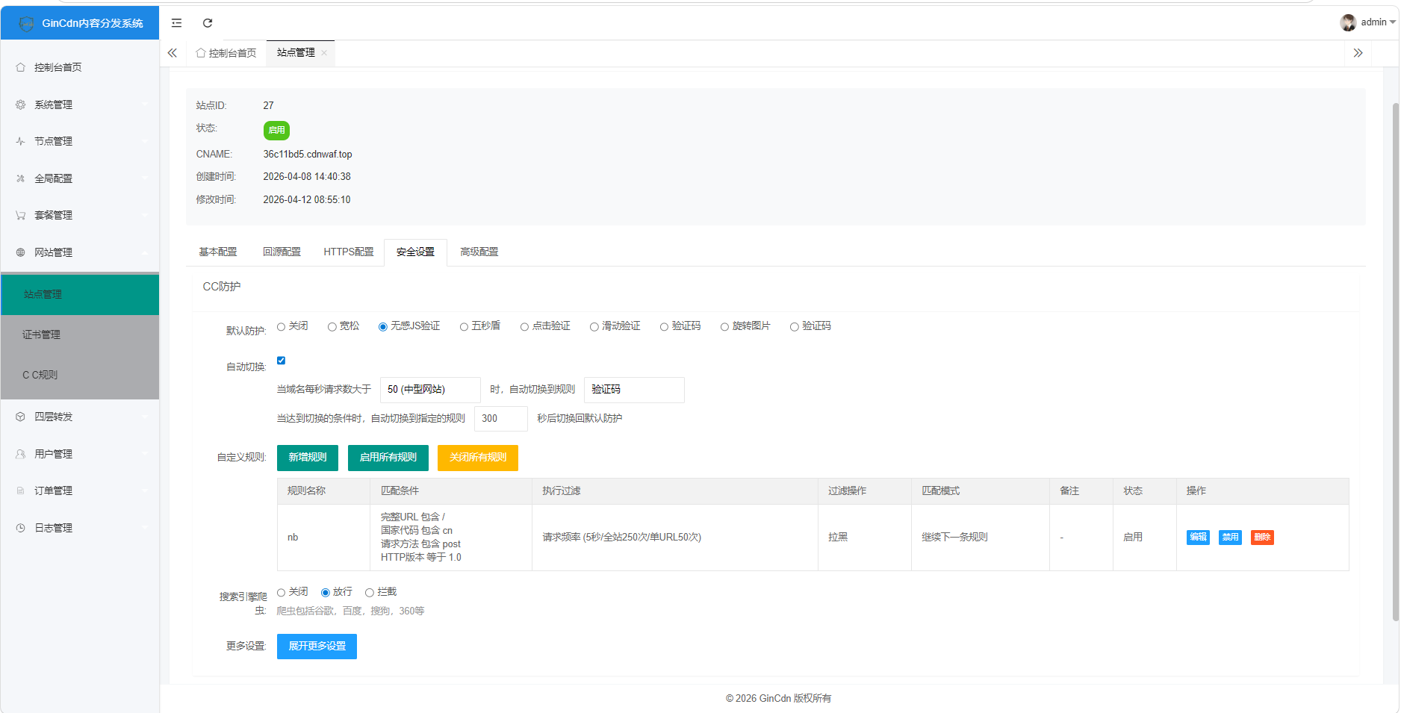The height and width of the screenshot is (713, 1401).
Task: Close the 站点管理 tab with x icon
Action: pos(324,53)
